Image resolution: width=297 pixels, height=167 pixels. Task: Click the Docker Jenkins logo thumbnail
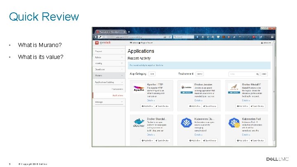186,89
